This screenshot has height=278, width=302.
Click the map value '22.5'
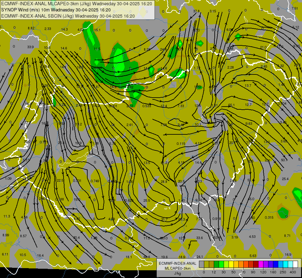click(x=60, y=180)
